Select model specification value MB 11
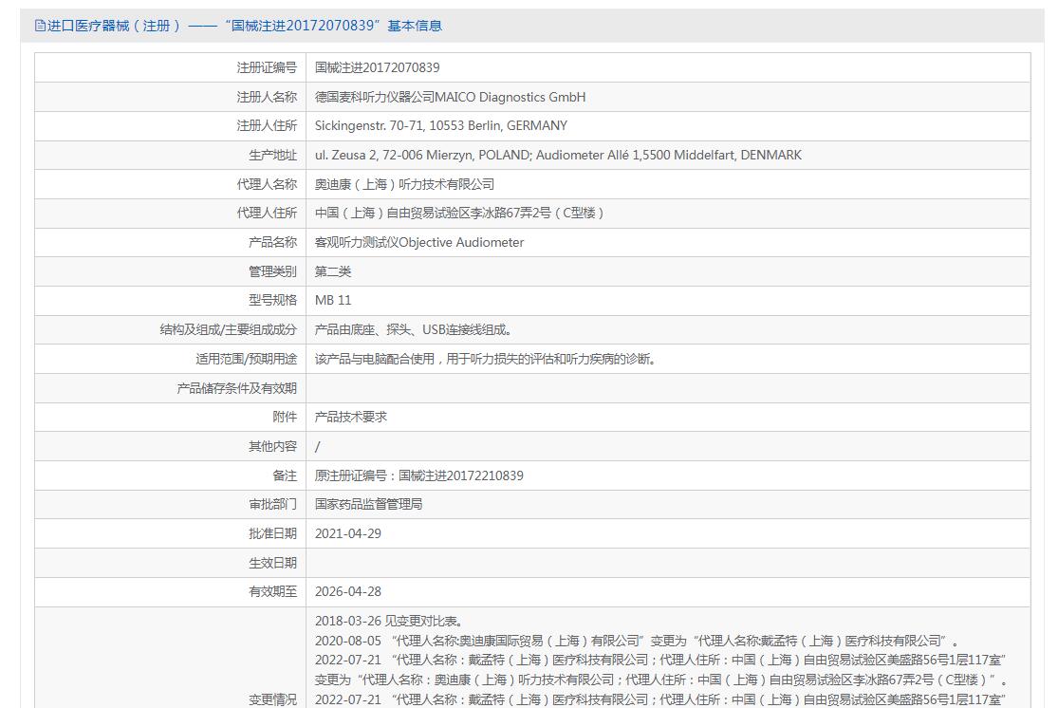Screen dimensions: 1058x708 (x=333, y=300)
